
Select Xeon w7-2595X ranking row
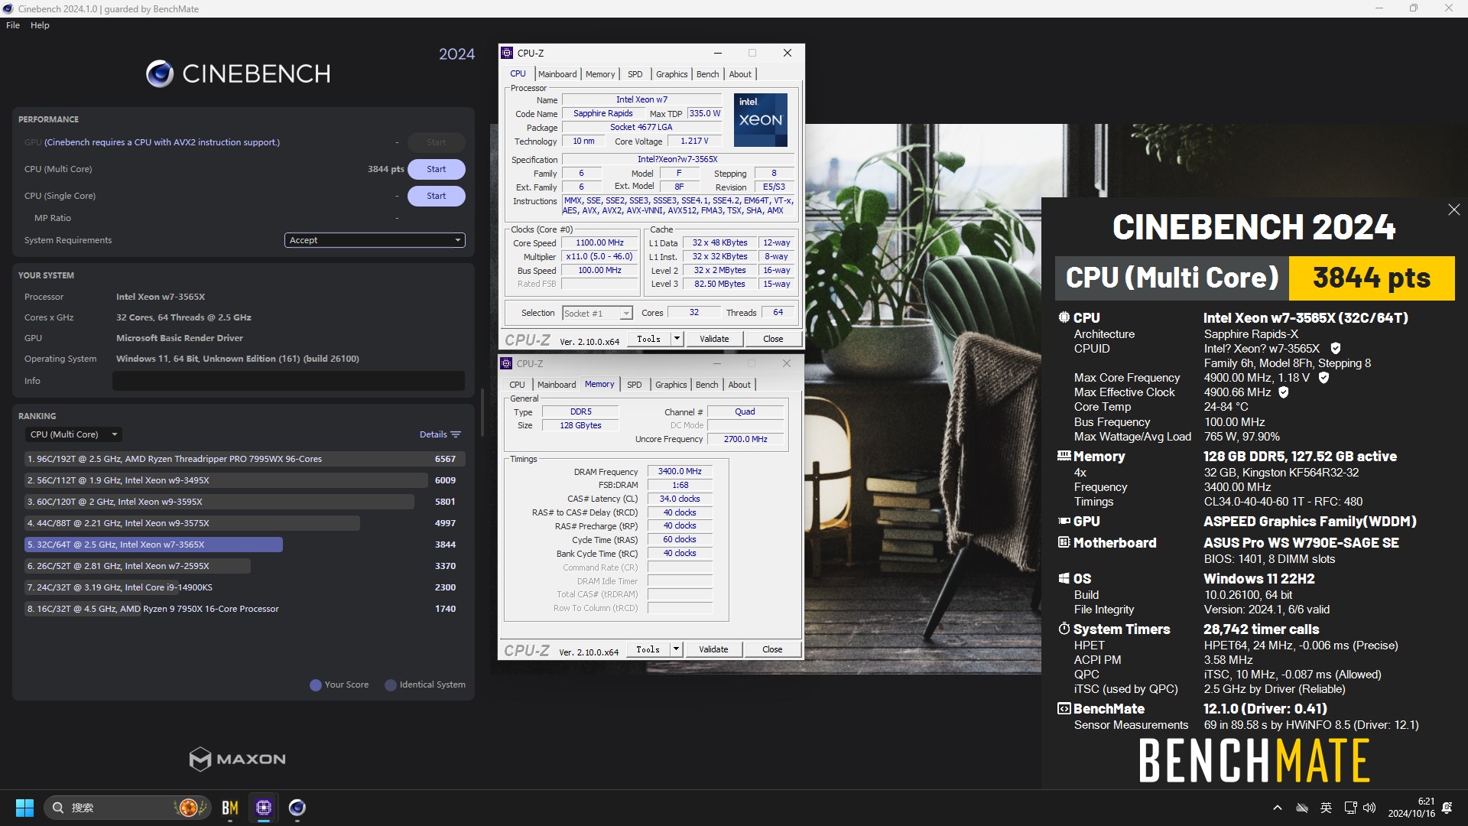click(243, 566)
